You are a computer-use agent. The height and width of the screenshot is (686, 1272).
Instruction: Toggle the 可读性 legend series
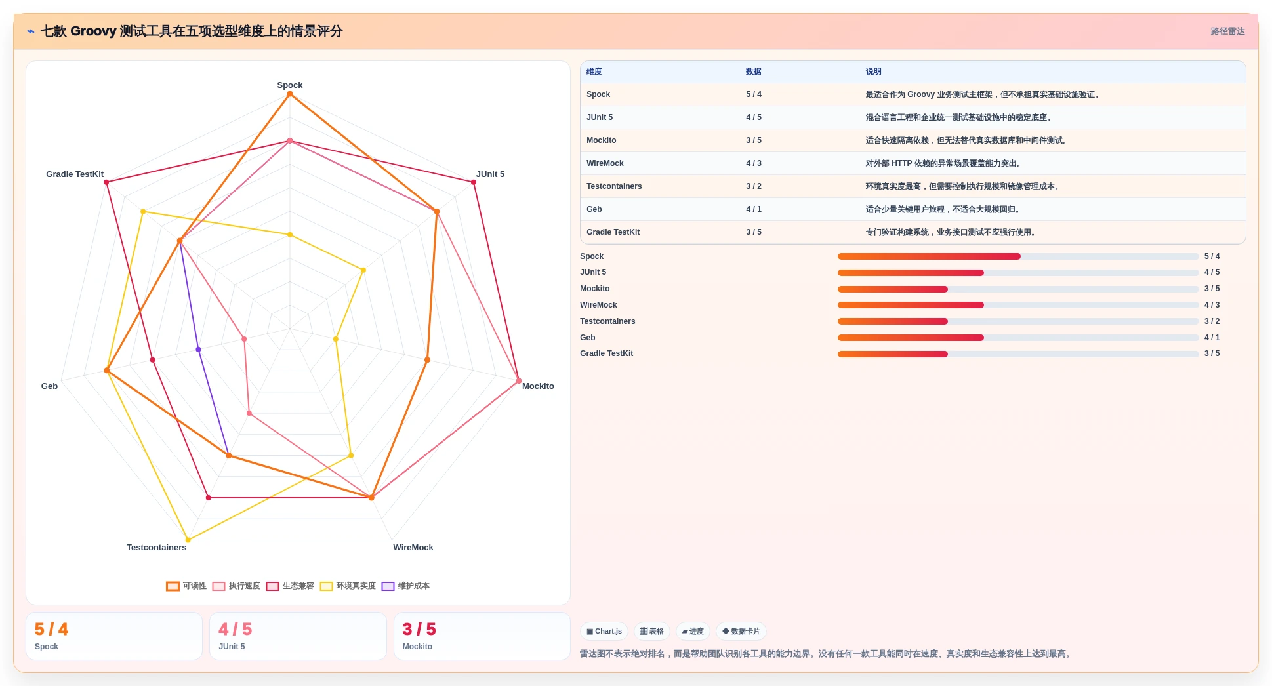tap(186, 586)
